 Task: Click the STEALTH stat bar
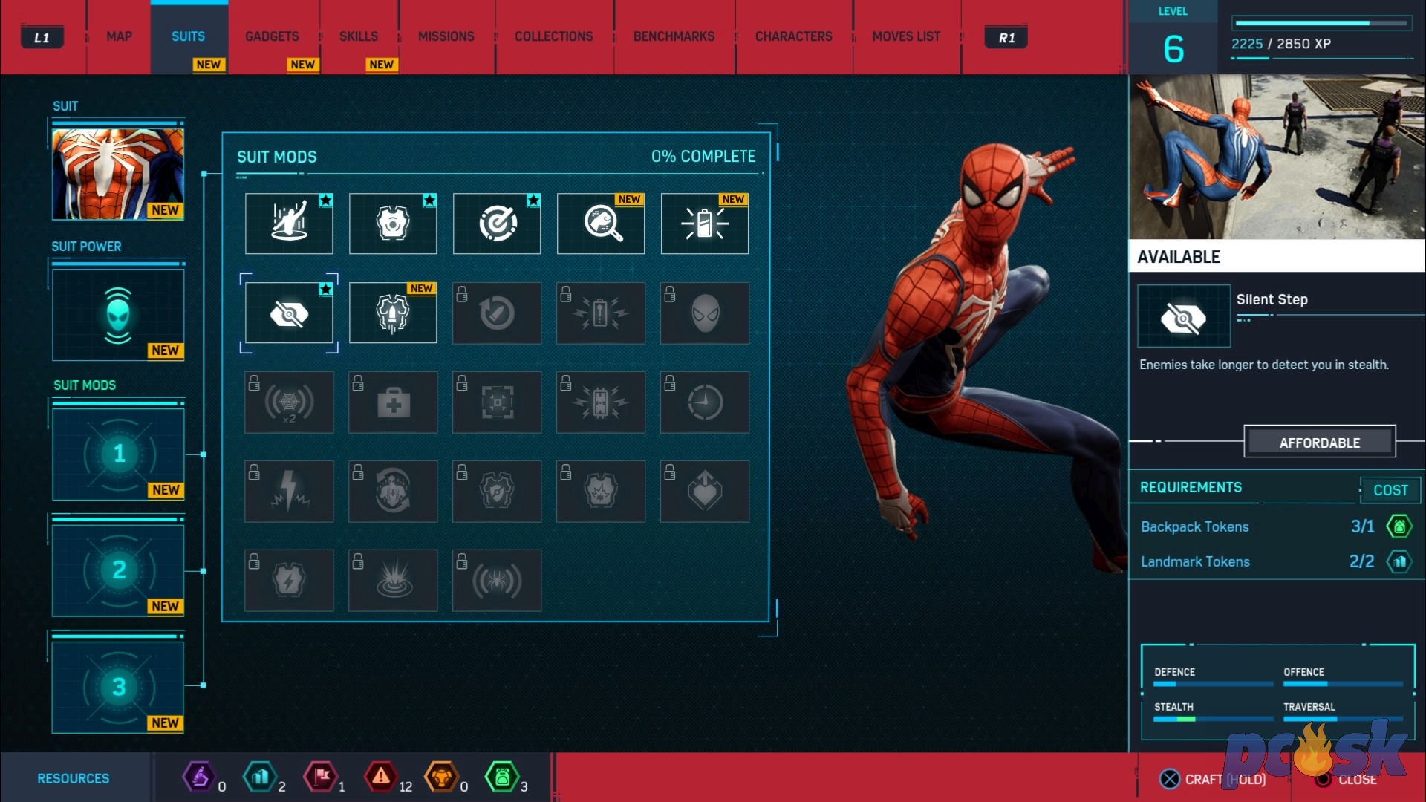click(1212, 719)
